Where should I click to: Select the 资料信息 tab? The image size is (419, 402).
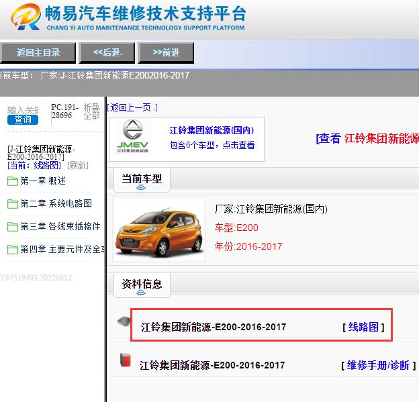tap(142, 285)
